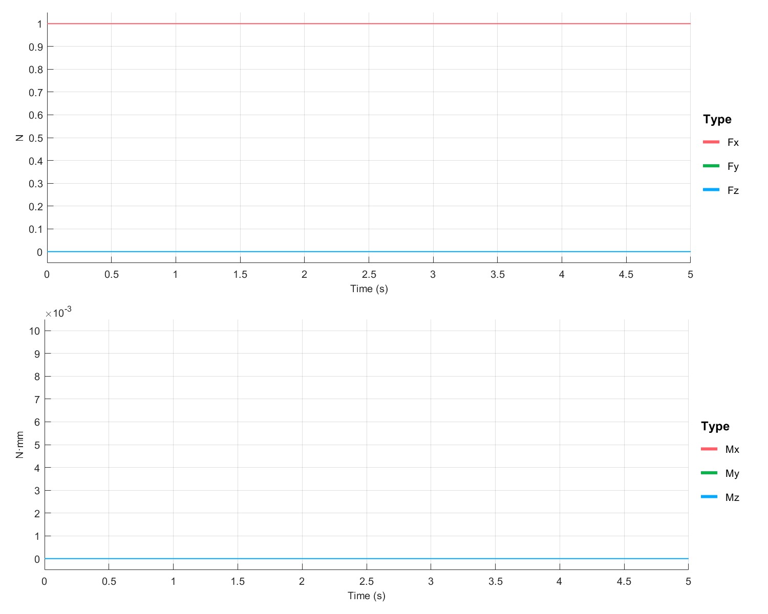This screenshot has width=768, height=614.
Task: Click the 5 tick on the moment y-axis
Action: pyautogui.click(x=37, y=445)
